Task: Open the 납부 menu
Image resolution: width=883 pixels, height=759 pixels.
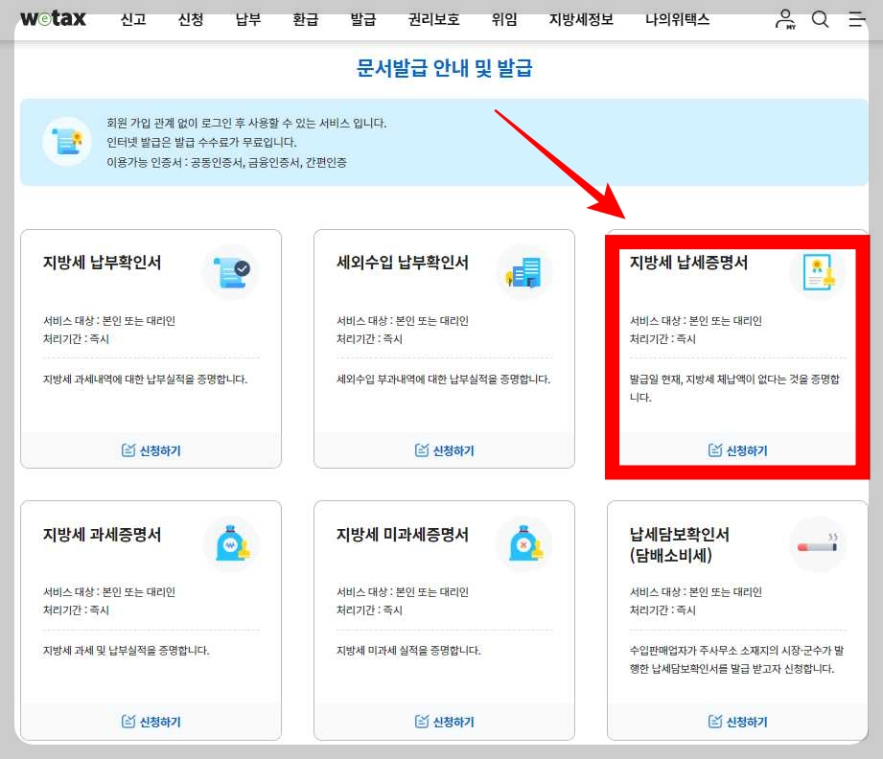Action: (x=247, y=18)
